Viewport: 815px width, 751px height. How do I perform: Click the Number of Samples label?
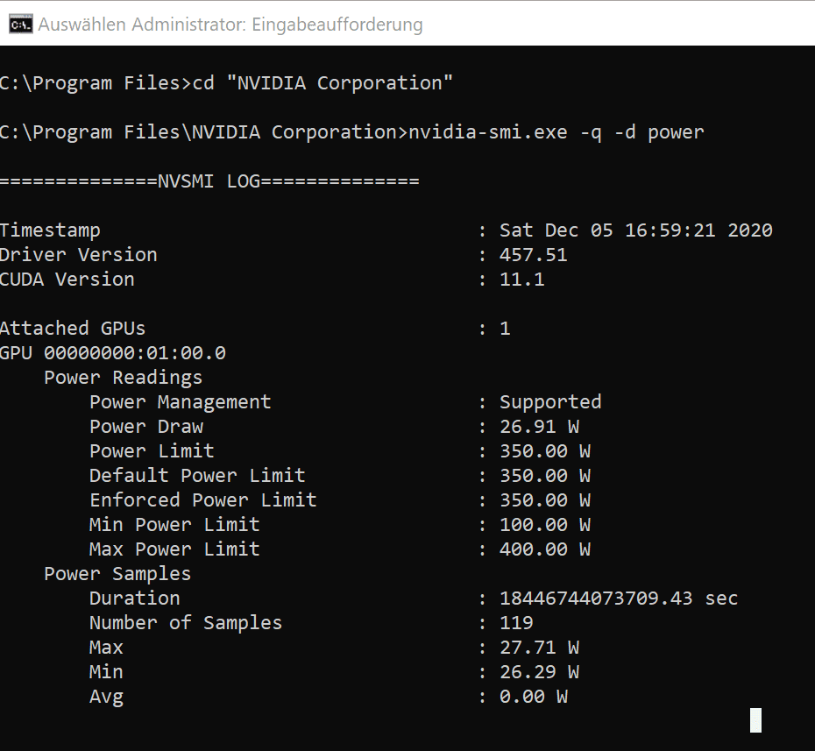point(186,623)
